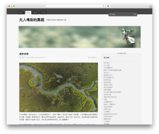Open 贪婪的大脑 in the sidebar list
Screen dimensions: 159x134
click(107, 94)
